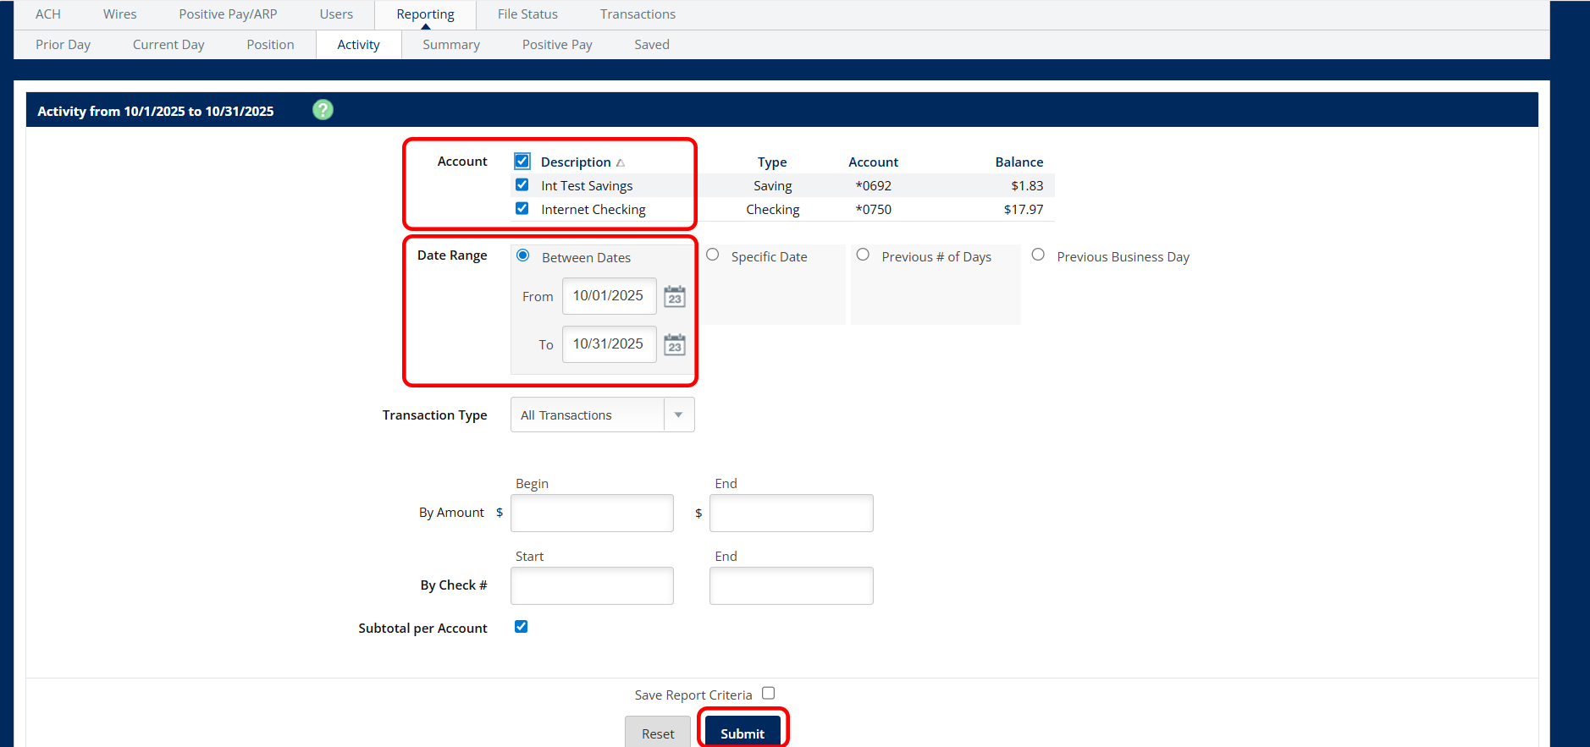Select Previous Business Day radio button

1038,255
